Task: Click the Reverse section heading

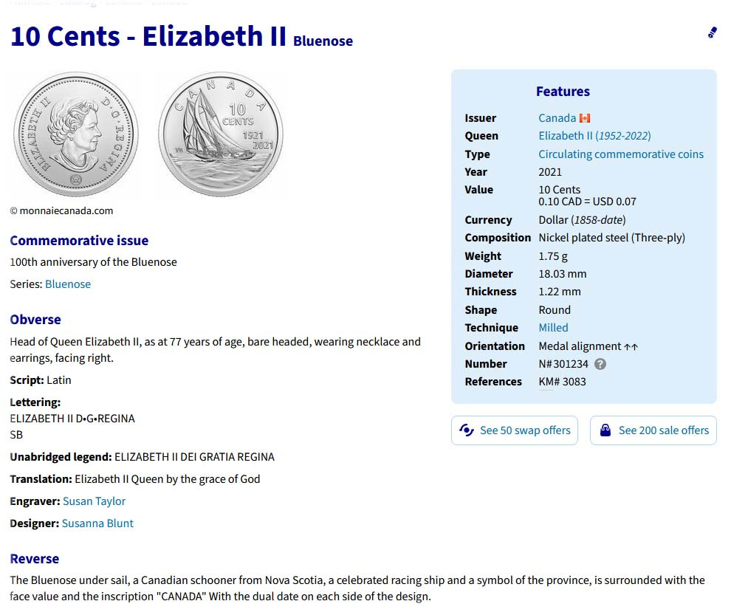Action: [35, 559]
